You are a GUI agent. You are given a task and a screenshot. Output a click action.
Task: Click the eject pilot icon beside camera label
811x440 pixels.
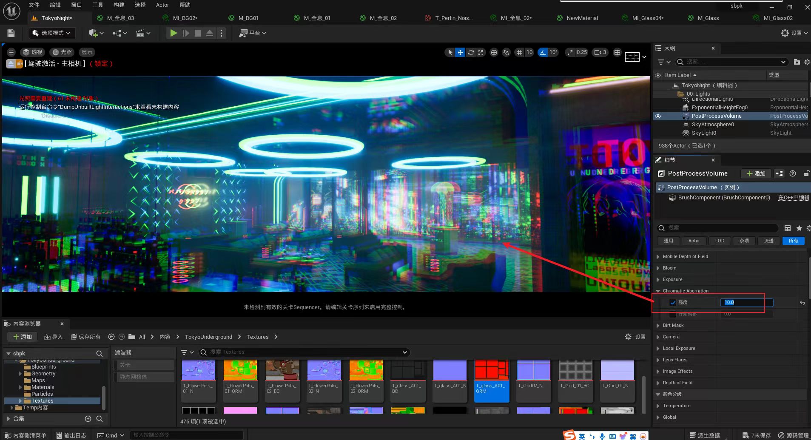[11, 64]
